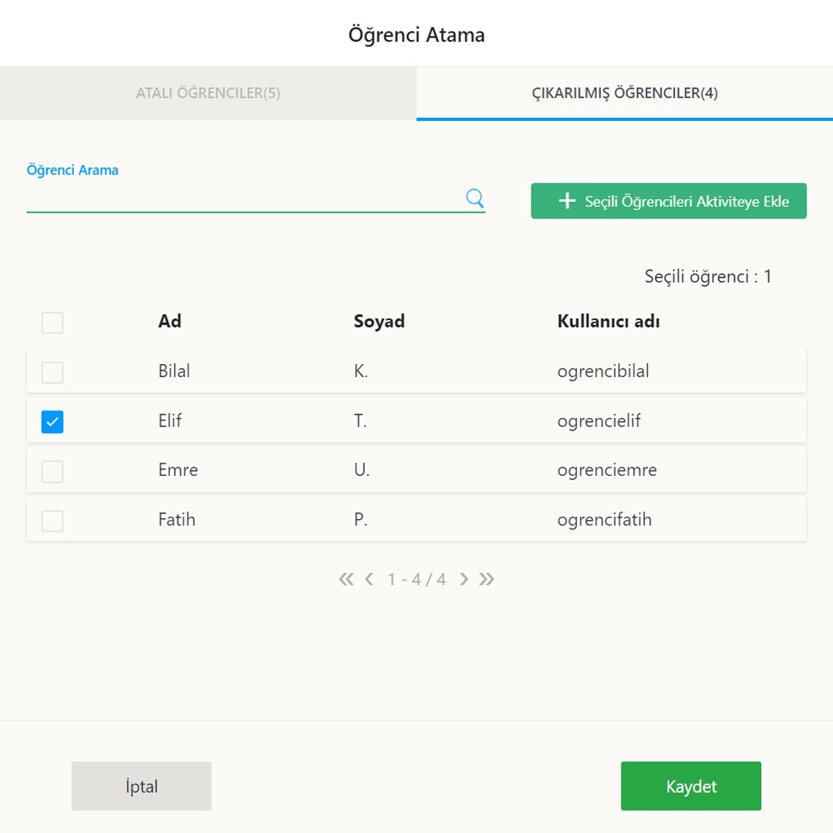The height and width of the screenshot is (833, 833).
Task: Go to previous page arrow
Action: [369, 579]
